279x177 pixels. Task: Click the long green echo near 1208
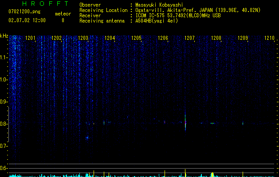click(x=212, y=123)
